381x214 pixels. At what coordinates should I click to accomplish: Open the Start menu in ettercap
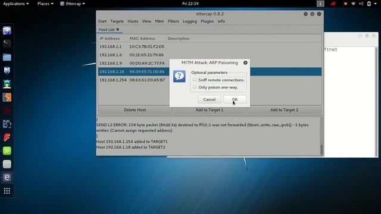102,21
